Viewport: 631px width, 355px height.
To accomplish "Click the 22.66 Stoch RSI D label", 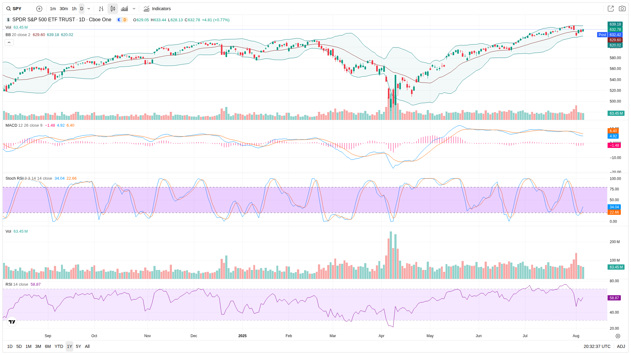I will coord(614,212).
